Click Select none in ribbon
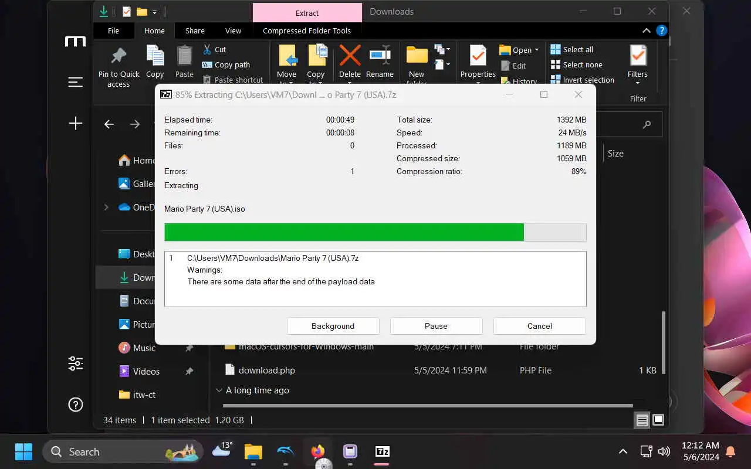 [x=577, y=65]
